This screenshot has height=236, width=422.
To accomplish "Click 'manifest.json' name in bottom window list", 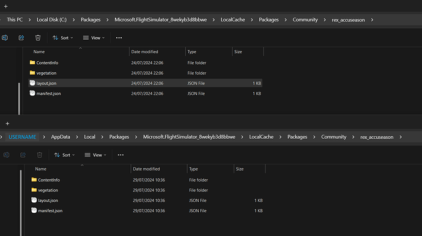I will (x=50, y=210).
